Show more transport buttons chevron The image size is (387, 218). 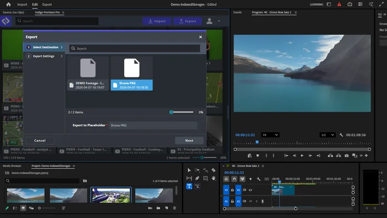tap(361, 156)
